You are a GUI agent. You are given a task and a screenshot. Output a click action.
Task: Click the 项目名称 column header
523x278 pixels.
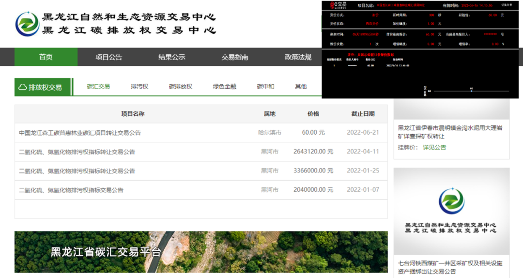133,114
